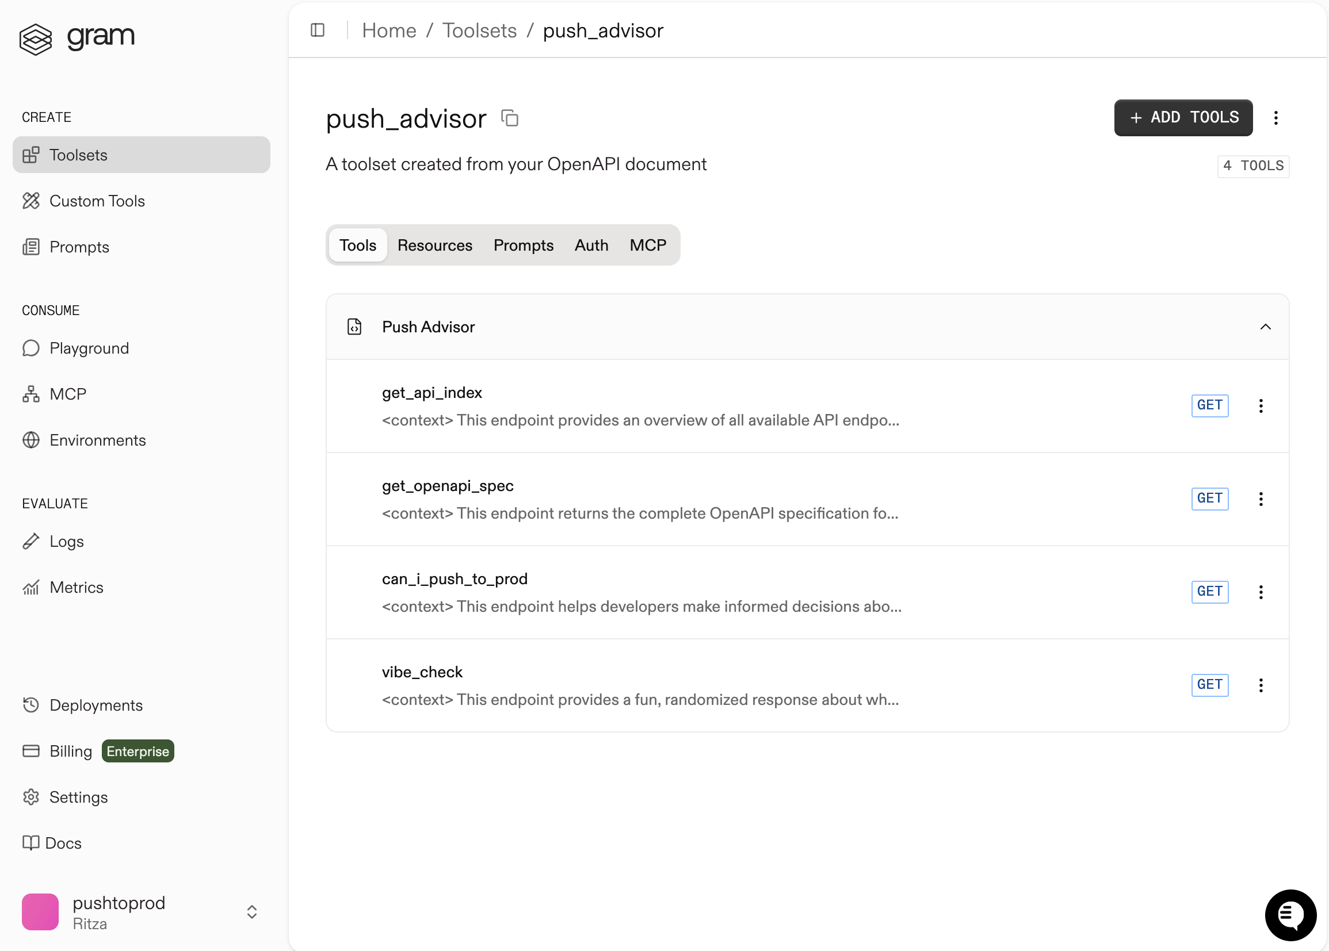
Task: Open the Playground
Action: 89,348
